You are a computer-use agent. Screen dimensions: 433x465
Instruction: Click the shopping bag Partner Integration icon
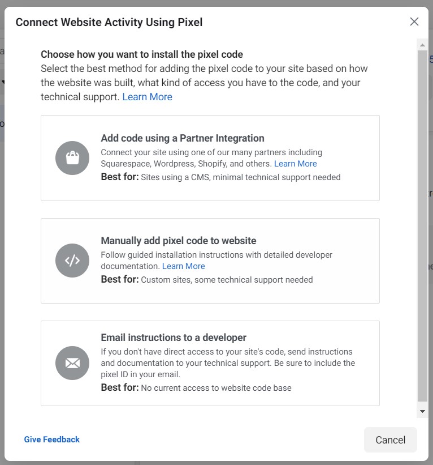(72, 158)
